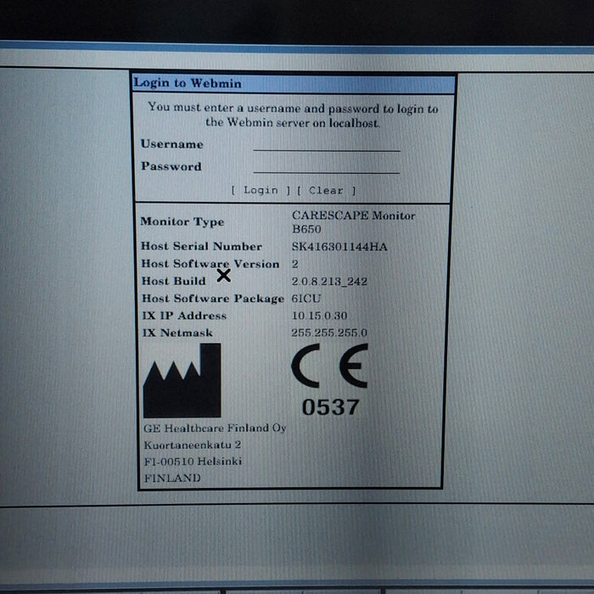Select the IP address "10.15.0.30"

(319, 316)
